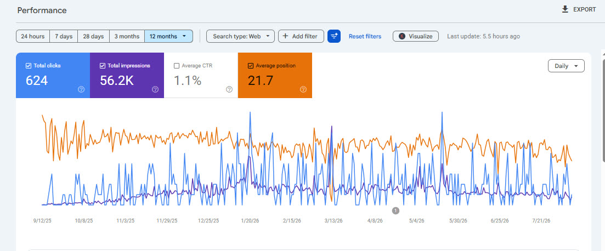This screenshot has height=251, width=605.
Task: Click the 56.2K impressions value
Action: tap(116, 81)
